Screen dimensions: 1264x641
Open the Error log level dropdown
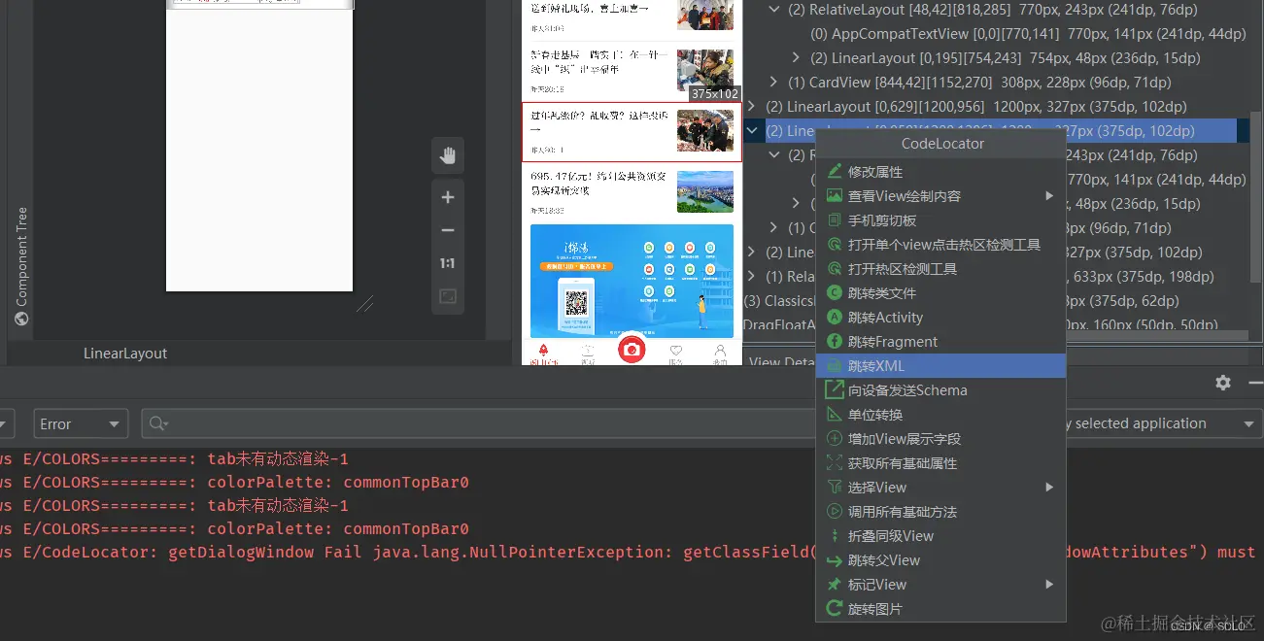82,424
